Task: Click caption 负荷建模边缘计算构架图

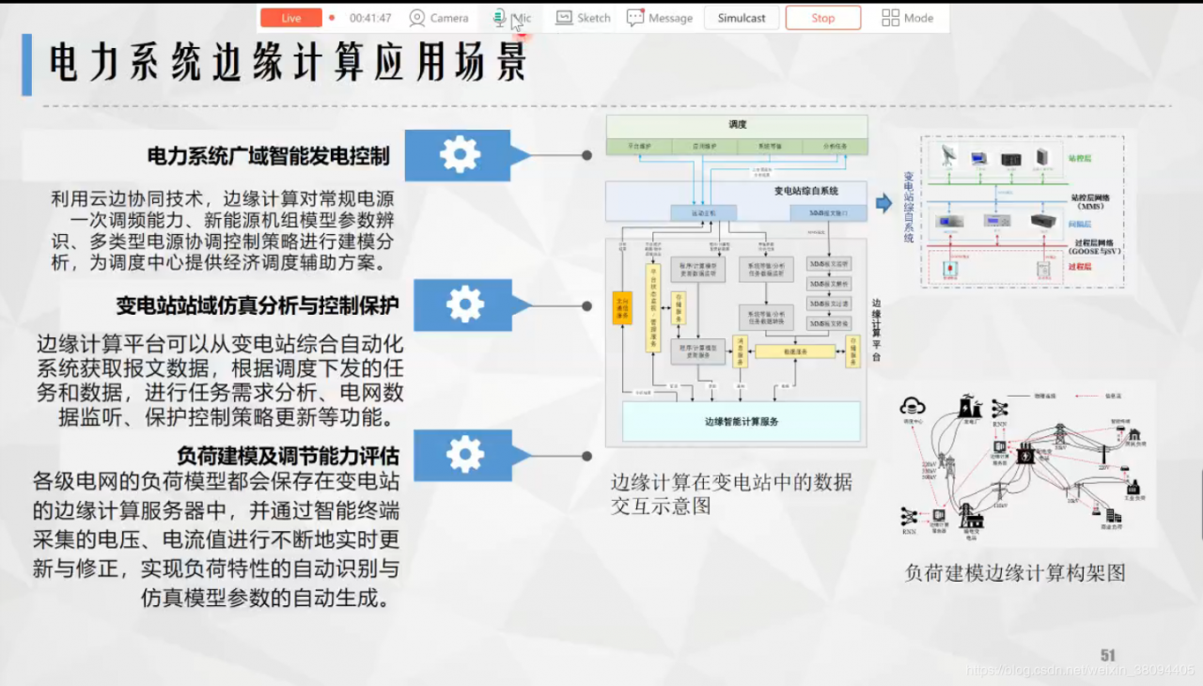Action: (x=1015, y=572)
